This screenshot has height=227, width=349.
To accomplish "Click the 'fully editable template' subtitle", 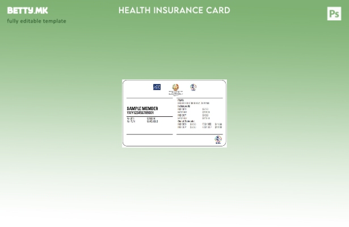I will [x=36, y=21].
